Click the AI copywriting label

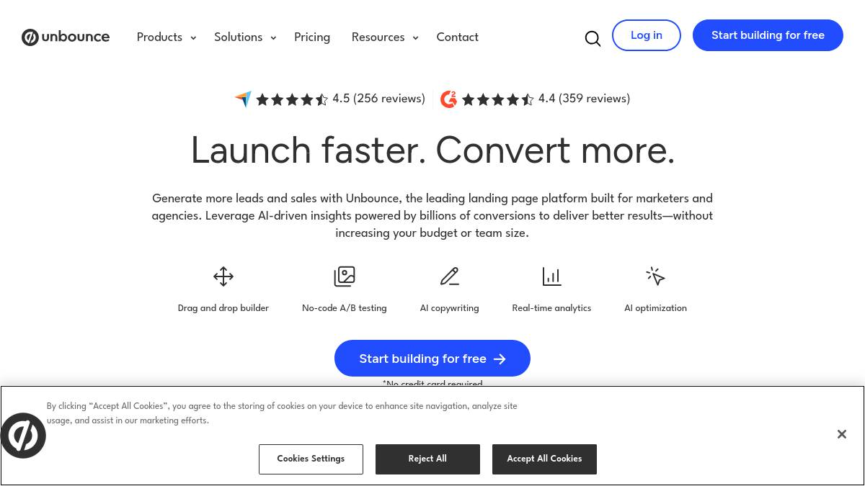[449, 308]
